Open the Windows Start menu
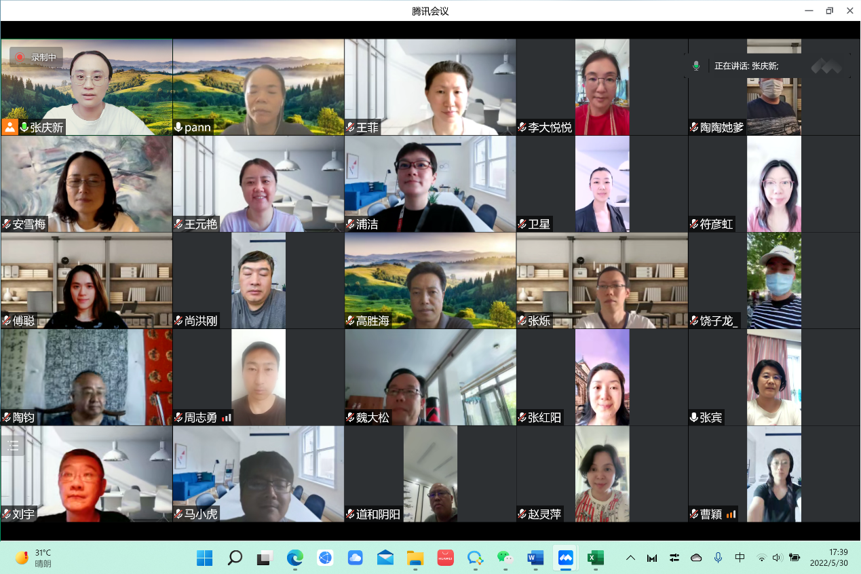Viewport: 861px width, 574px height. [x=204, y=558]
